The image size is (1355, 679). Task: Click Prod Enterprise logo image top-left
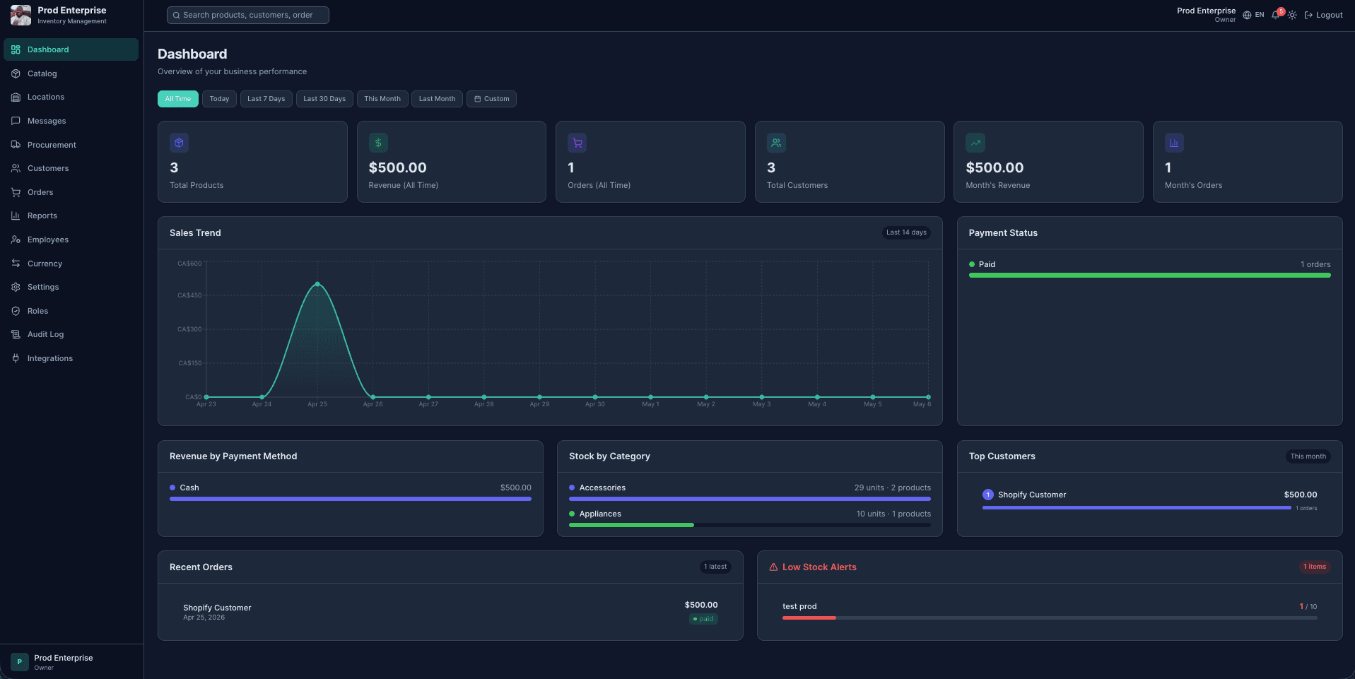point(20,15)
